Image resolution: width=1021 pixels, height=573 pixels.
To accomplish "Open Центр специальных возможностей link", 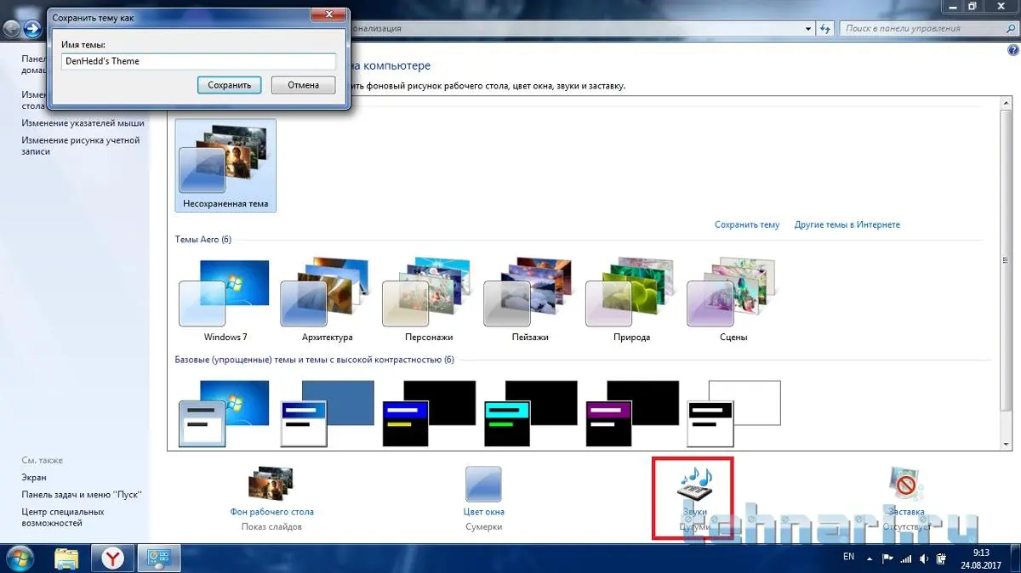I will [63, 517].
